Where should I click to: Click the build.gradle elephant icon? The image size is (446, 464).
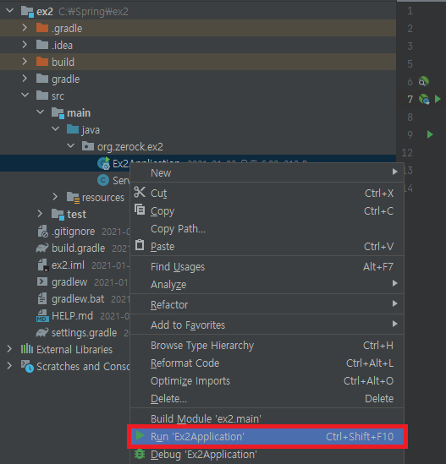tap(42, 248)
